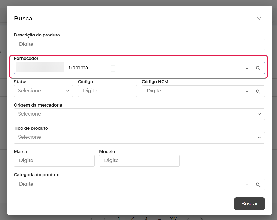Click inside the Código NCM field
Screen dimensions: 277x220
pos(191,91)
